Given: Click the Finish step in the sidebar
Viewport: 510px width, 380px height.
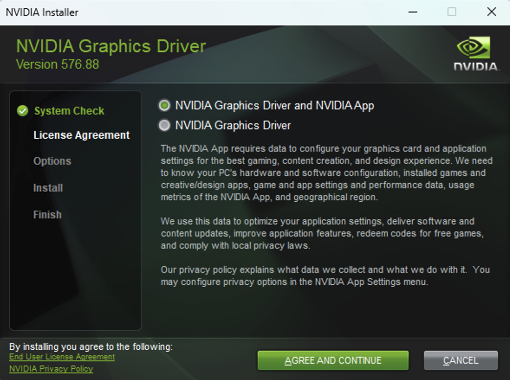Looking at the screenshot, I should point(47,214).
